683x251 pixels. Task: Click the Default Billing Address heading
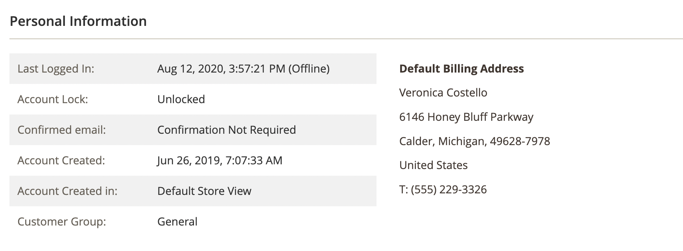click(x=461, y=69)
